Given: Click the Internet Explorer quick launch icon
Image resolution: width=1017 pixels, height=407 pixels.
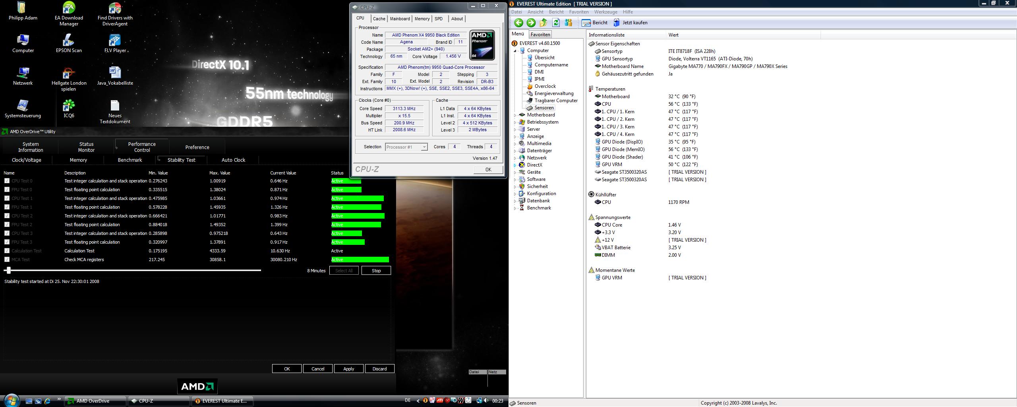Looking at the screenshot, I should click(x=48, y=401).
